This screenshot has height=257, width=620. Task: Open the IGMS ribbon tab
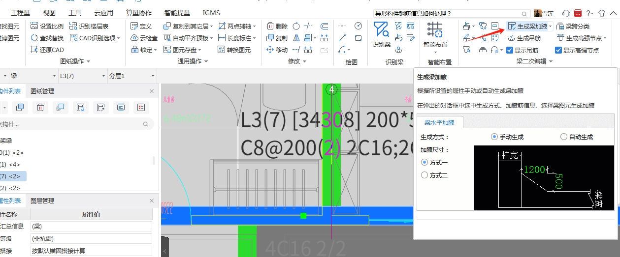point(211,13)
